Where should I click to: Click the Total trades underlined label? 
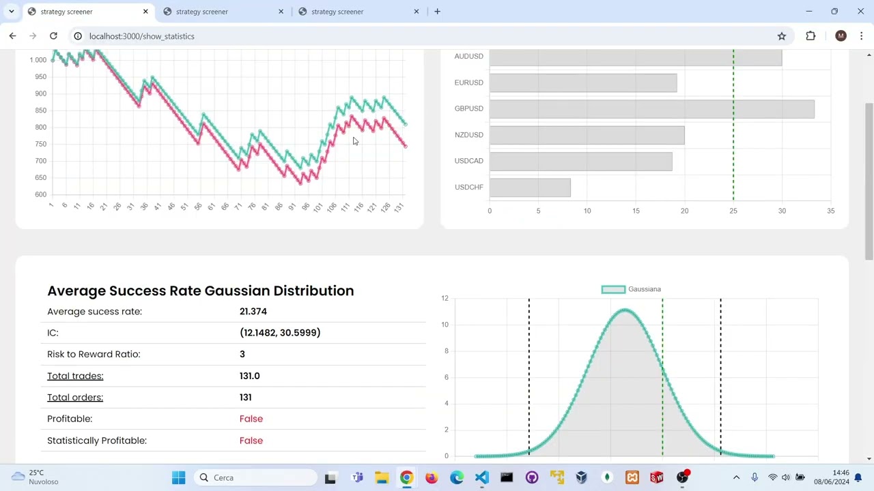(75, 376)
